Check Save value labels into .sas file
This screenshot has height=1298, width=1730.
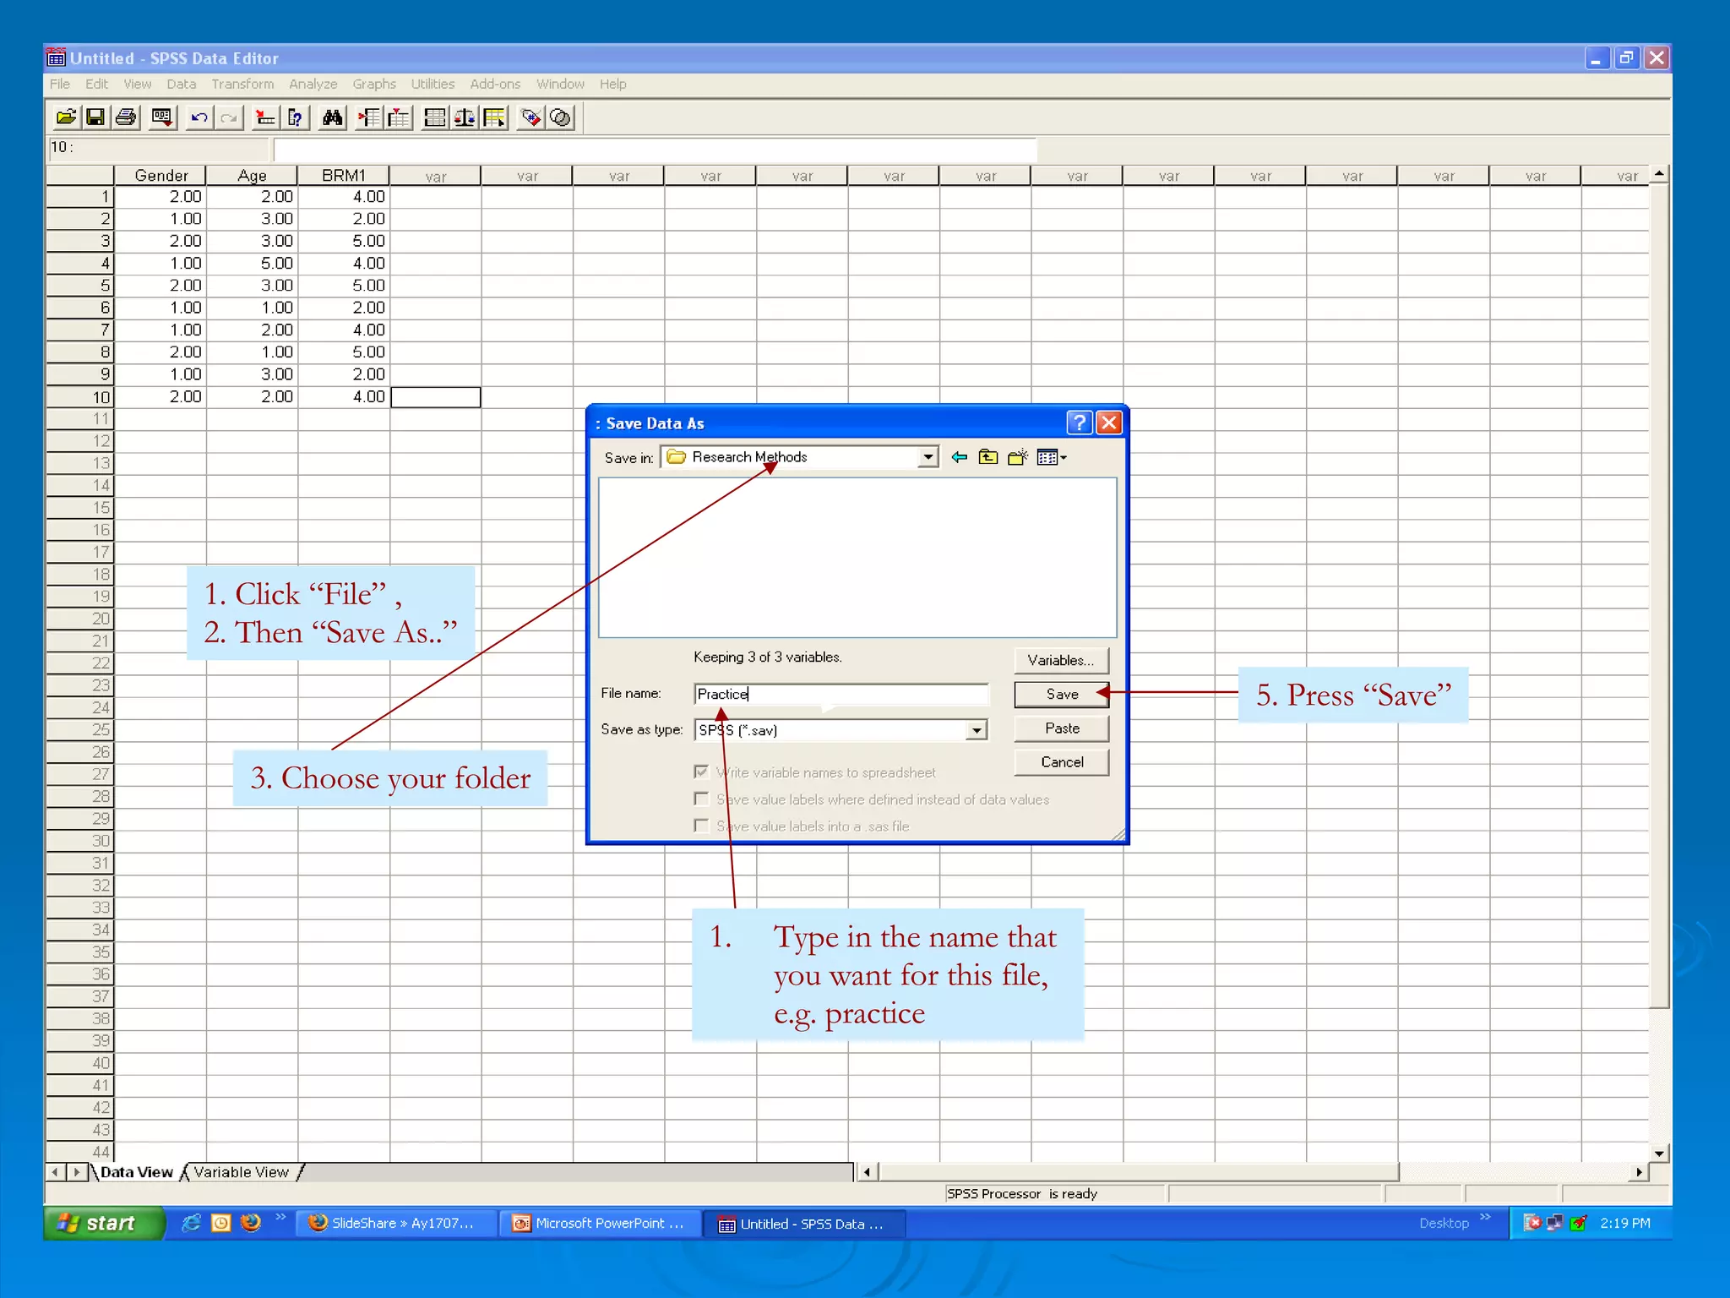point(701,826)
